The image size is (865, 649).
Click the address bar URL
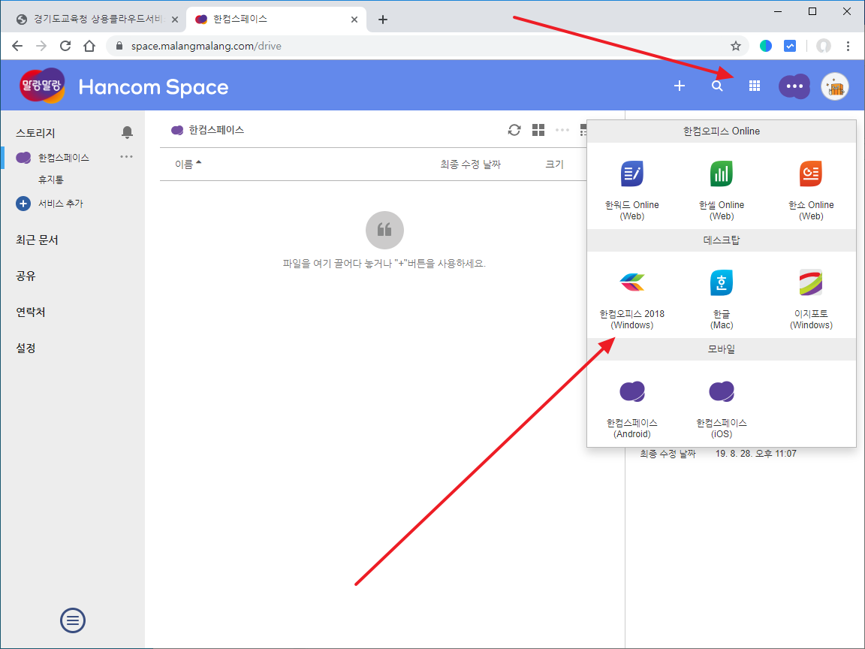tap(206, 46)
